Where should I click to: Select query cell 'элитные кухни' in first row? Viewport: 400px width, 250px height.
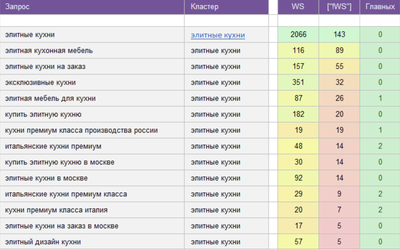click(x=92, y=35)
